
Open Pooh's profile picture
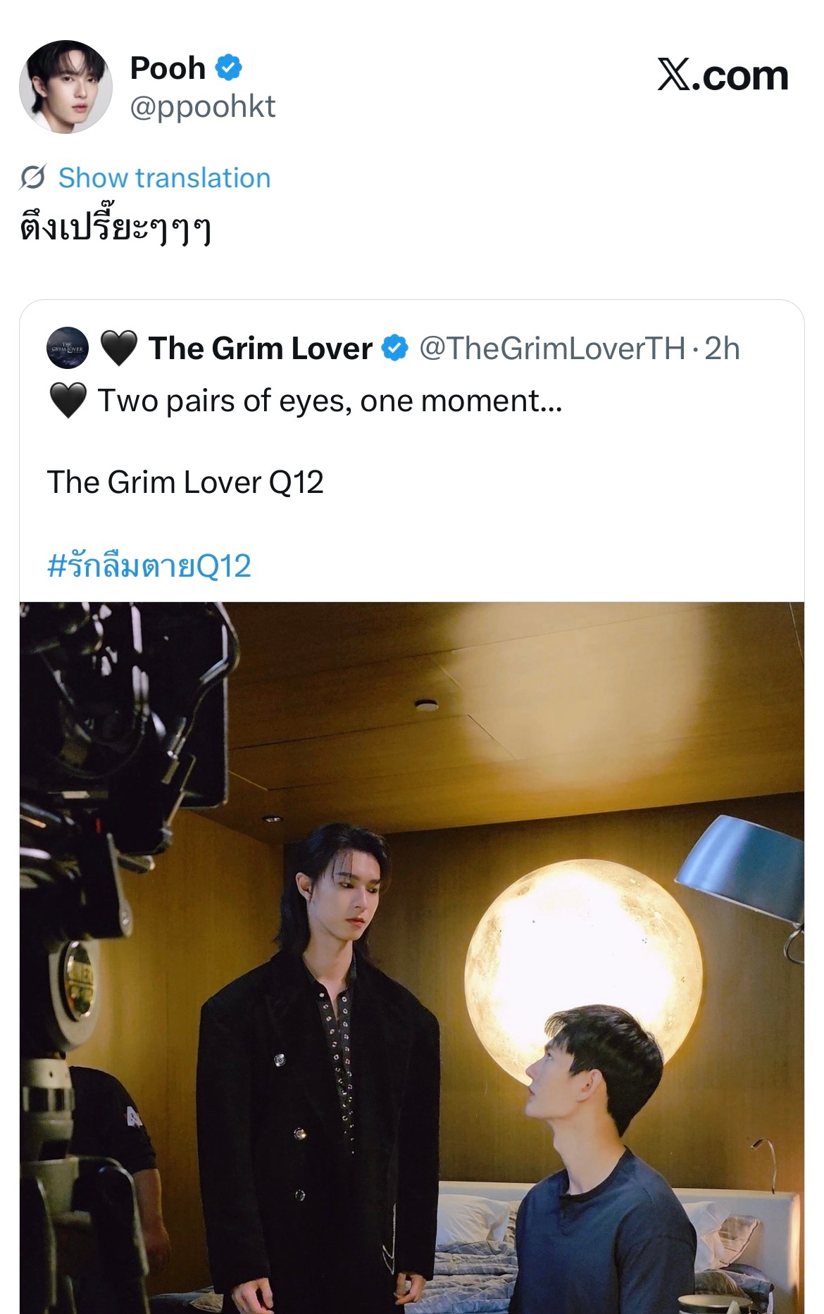click(x=65, y=87)
